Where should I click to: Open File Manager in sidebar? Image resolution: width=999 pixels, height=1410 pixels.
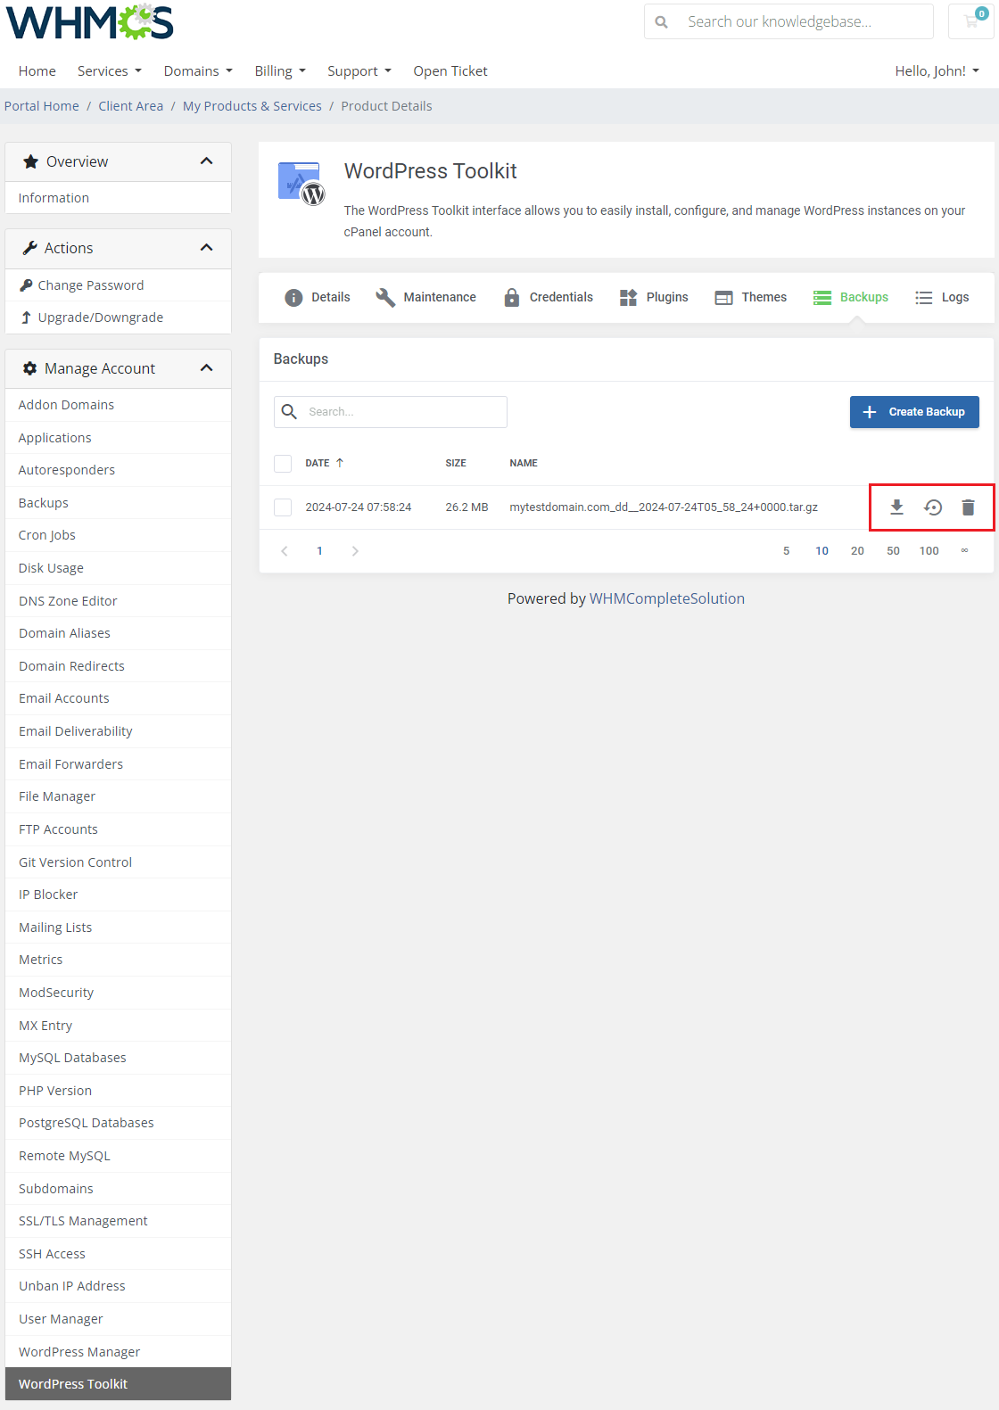tap(118, 796)
